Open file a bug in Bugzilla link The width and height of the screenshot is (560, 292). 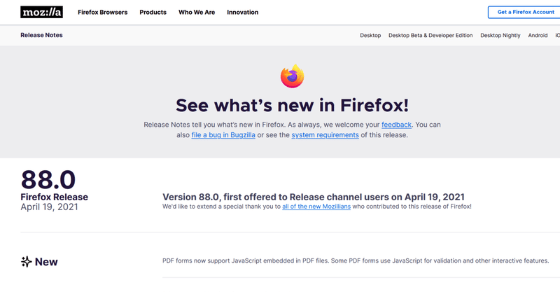point(223,135)
